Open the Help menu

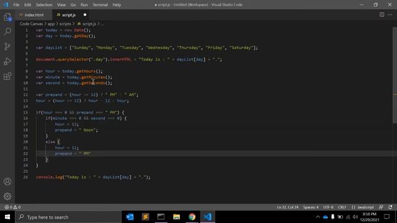[117, 4]
